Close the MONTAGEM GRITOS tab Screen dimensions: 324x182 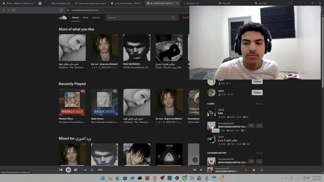pyautogui.click(x=177, y=3)
